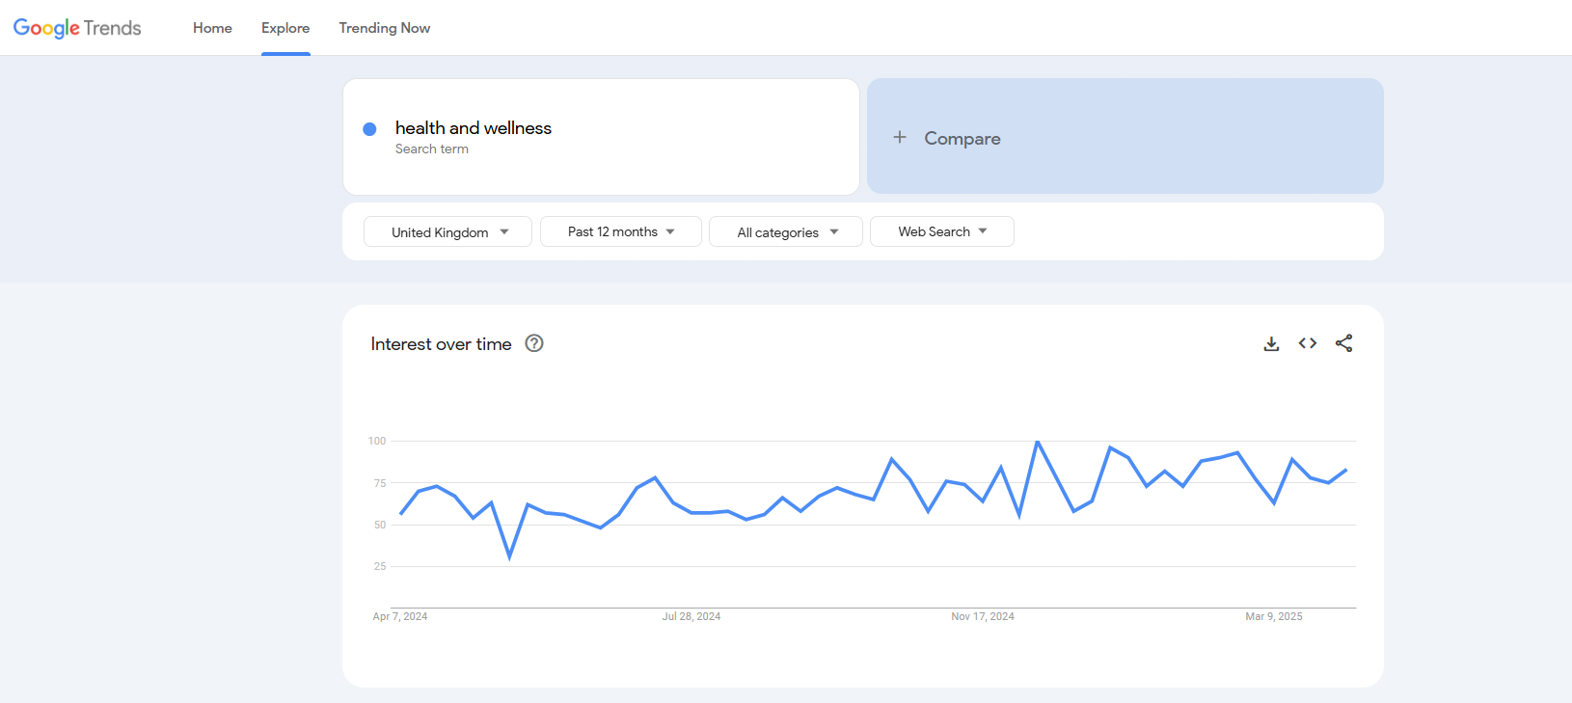Edit the health and wellness search term
1572x703 pixels.
pyautogui.click(x=474, y=128)
